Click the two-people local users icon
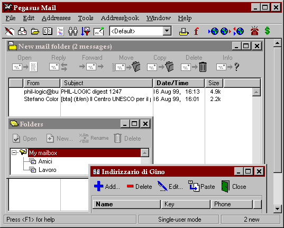This screenshot has width=284, height=228. [x=73, y=31]
